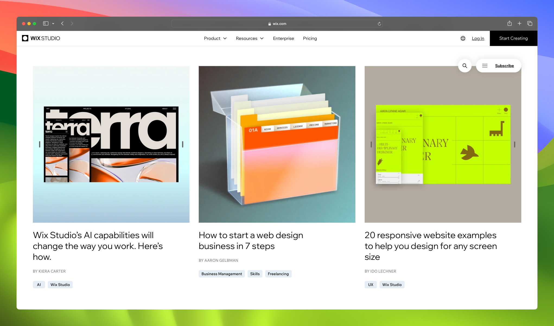The width and height of the screenshot is (554, 326).
Task: Select the Enterprise menu item
Action: coord(283,38)
